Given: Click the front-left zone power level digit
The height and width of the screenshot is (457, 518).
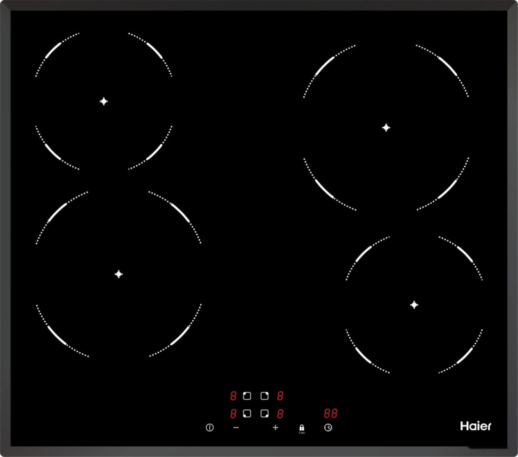Looking at the screenshot, I should point(233,414).
